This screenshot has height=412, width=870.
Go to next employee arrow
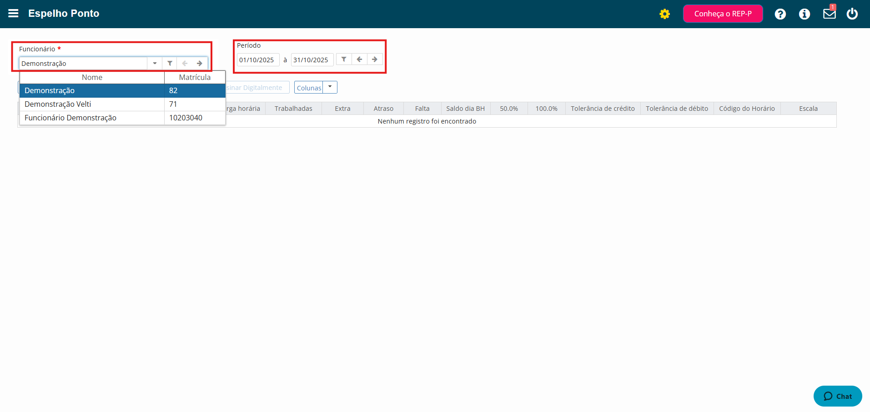199,64
